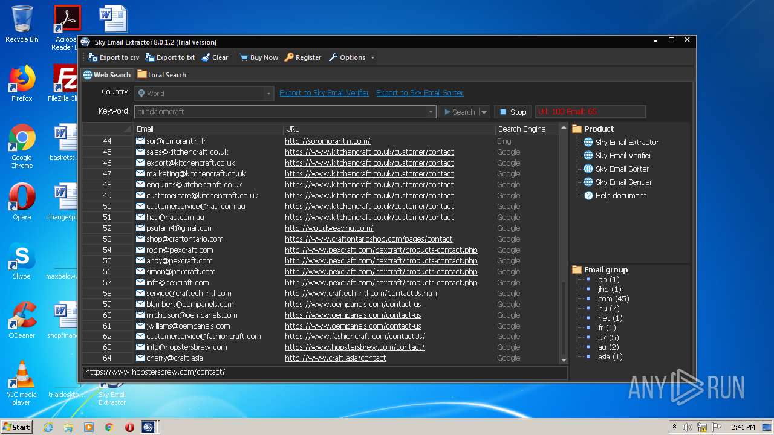Clear the results with Clear button

tap(215, 57)
